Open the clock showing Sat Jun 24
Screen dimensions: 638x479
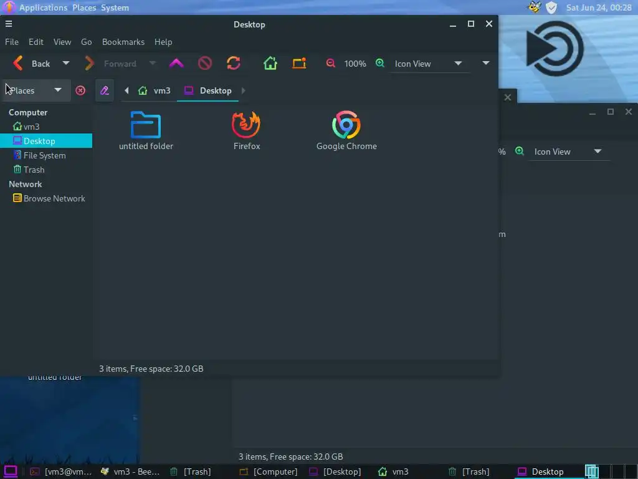coord(599,7)
